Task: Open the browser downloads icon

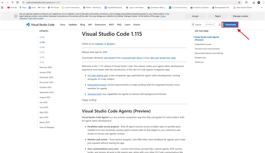Action: pos(254,2)
